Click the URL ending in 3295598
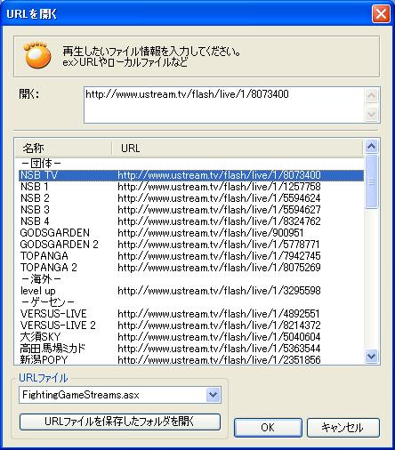 (x=219, y=291)
